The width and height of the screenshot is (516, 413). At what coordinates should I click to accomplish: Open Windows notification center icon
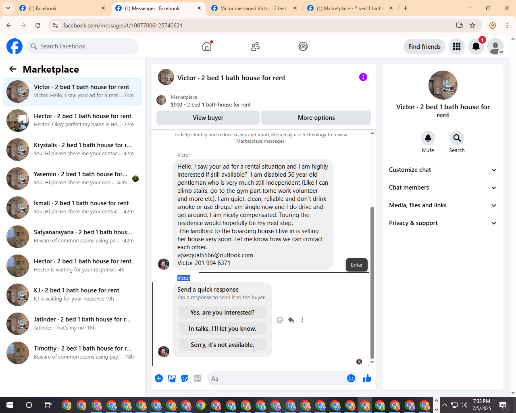503,405
